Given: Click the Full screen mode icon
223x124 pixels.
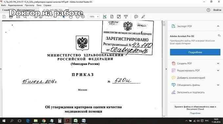Looking at the screenshot, I should (119, 17).
